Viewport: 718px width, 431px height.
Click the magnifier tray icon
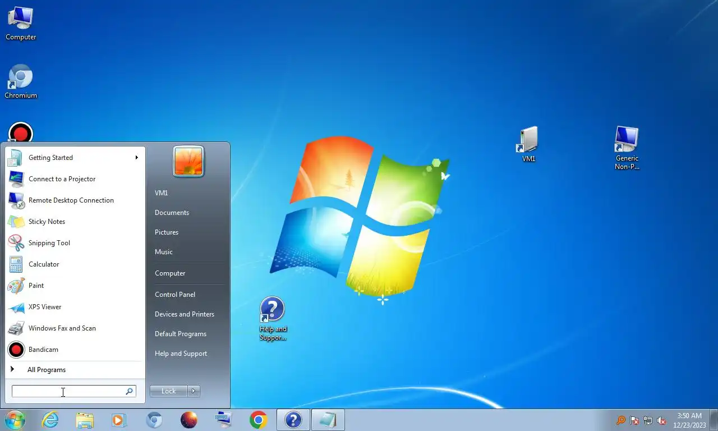[621, 420]
